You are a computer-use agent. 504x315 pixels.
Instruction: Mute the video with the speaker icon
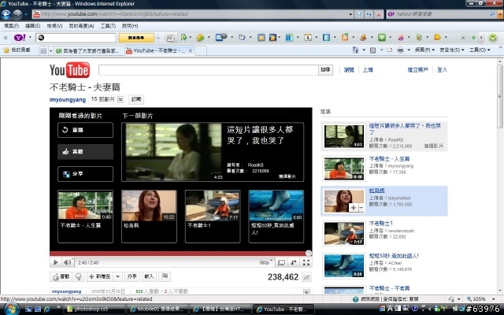click(67, 262)
